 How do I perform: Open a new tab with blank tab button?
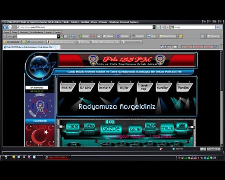[x=58, y=47]
